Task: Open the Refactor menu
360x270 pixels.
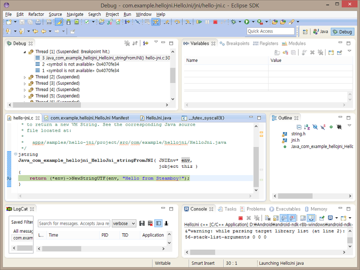Action: click(36, 14)
